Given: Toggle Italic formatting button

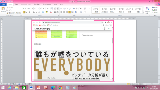Looking at the screenshot, I should (27, 12).
